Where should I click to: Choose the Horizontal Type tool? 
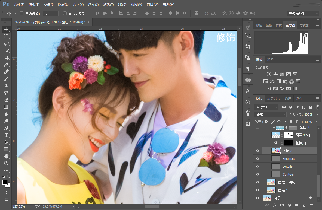[6, 135]
